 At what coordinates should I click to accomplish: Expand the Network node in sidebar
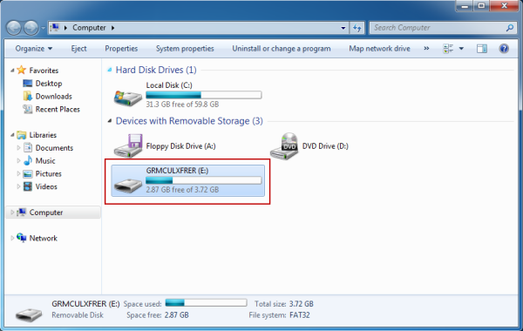click(12, 238)
